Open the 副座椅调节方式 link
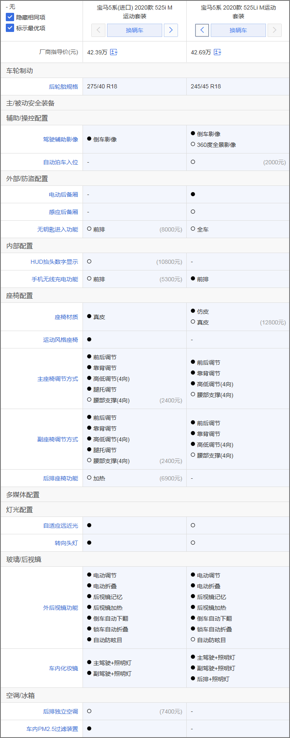 click(58, 439)
